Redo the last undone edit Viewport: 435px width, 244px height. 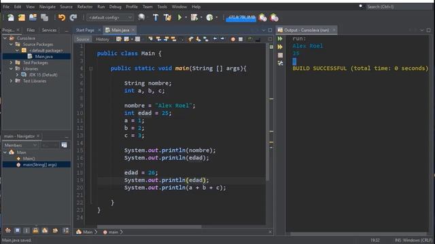coord(73,18)
